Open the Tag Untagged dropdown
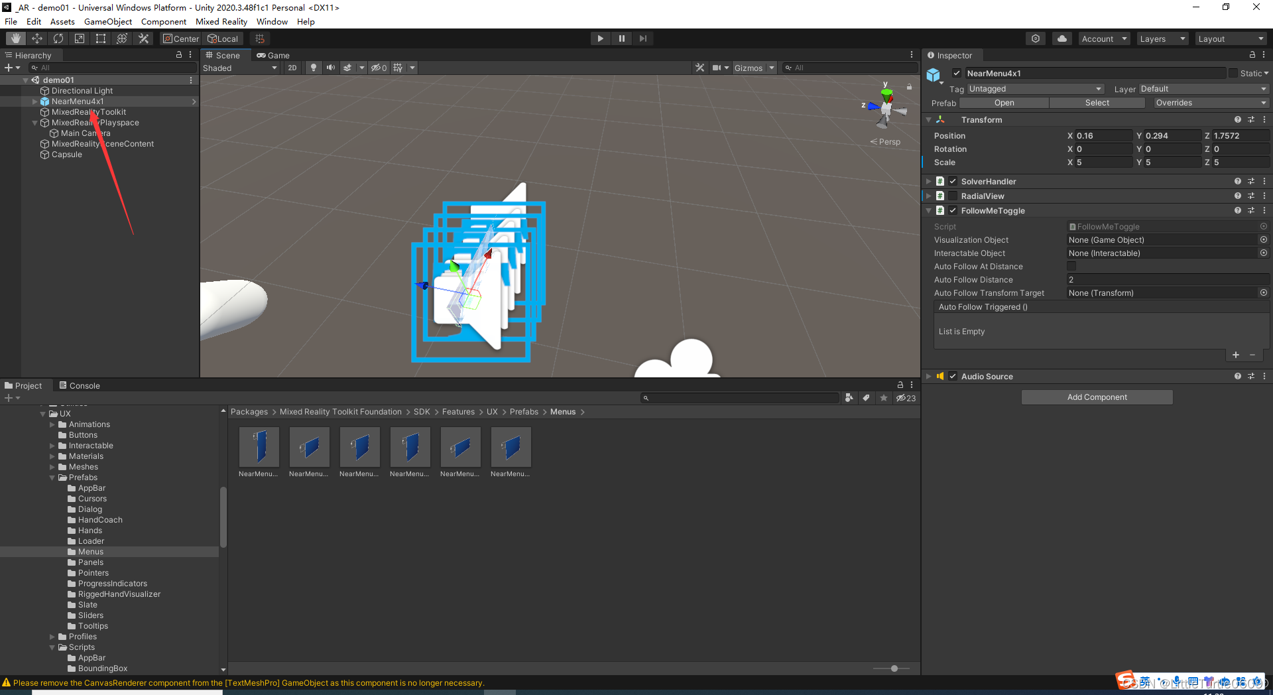The height and width of the screenshot is (695, 1273). tap(1035, 89)
